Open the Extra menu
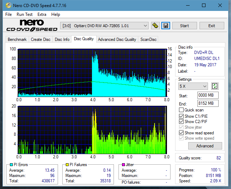Screen dimensions: 231x189 [42, 14]
